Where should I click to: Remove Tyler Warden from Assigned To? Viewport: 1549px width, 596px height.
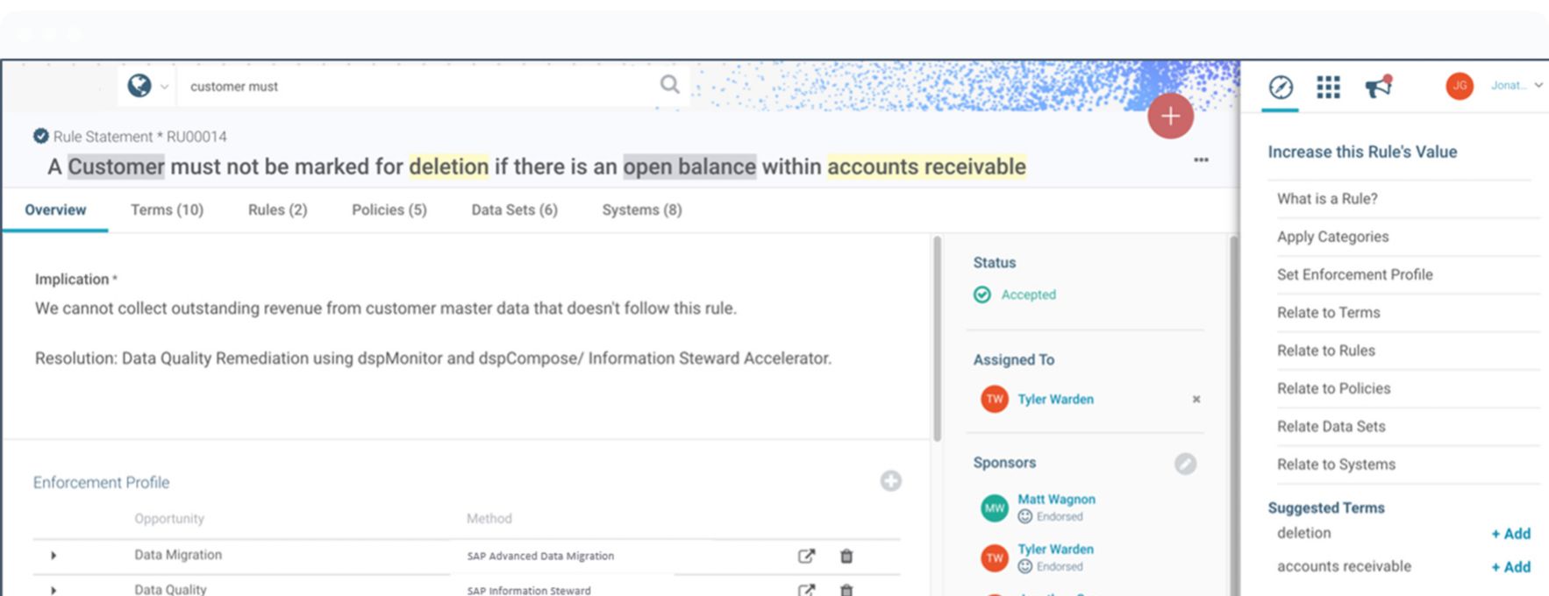pos(1196,400)
